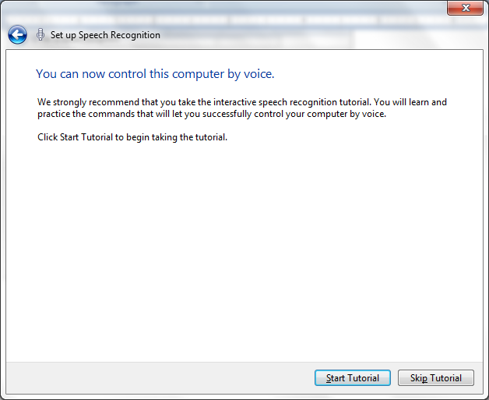Click the empty title bar area

point(234,8)
